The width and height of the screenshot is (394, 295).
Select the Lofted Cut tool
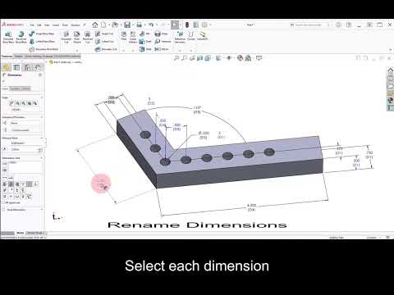104,41
